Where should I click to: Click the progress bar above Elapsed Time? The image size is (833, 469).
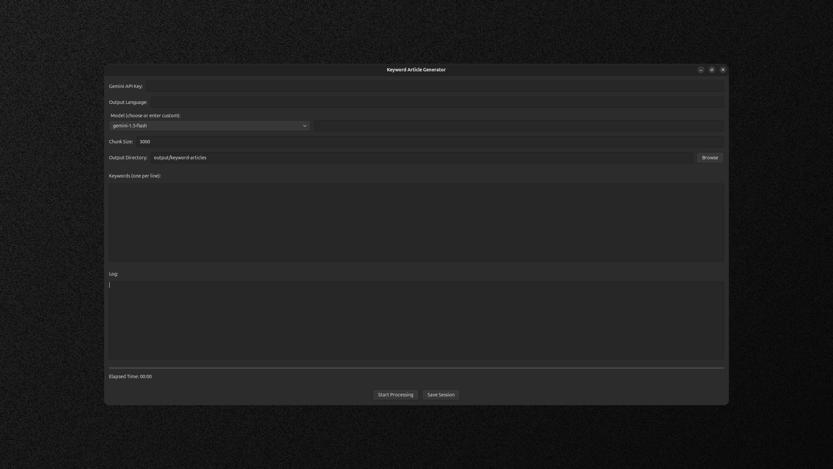point(416,368)
